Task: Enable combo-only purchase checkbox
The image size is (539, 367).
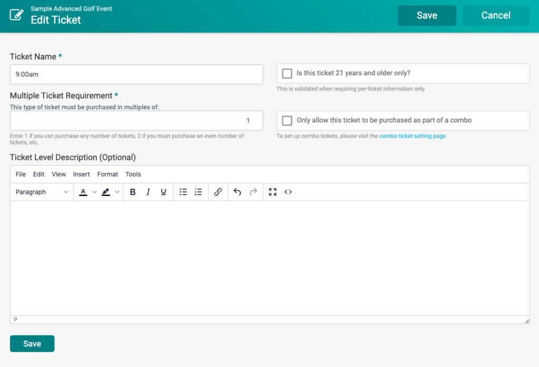Action: [x=287, y=120]
